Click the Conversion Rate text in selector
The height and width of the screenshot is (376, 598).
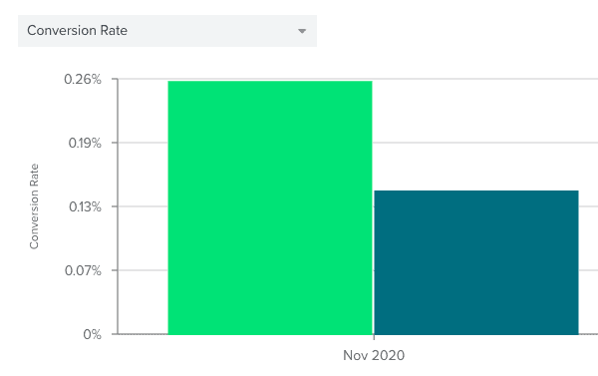pos(77,31)
